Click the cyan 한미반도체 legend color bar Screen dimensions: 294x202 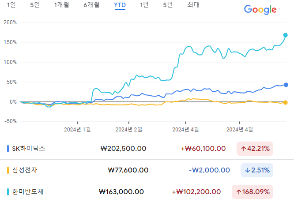pos(8,192)
